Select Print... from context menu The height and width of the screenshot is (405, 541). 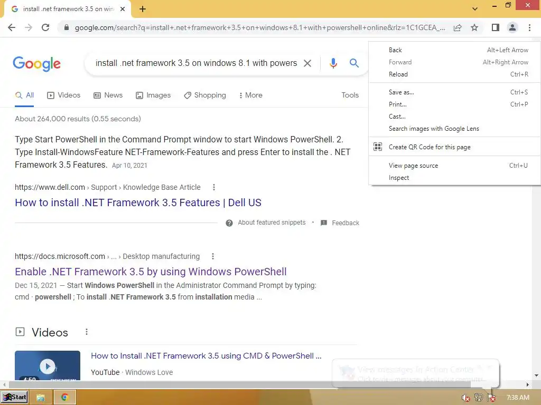(x=454, y=104)
